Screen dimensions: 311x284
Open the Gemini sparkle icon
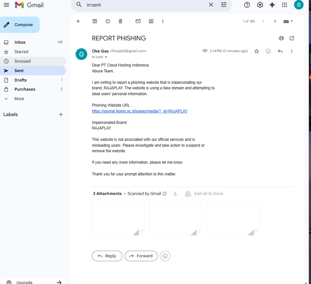tap(272, 5)
